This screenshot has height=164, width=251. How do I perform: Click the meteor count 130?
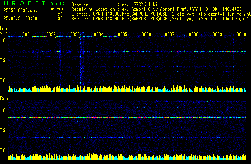coord(59,18)
